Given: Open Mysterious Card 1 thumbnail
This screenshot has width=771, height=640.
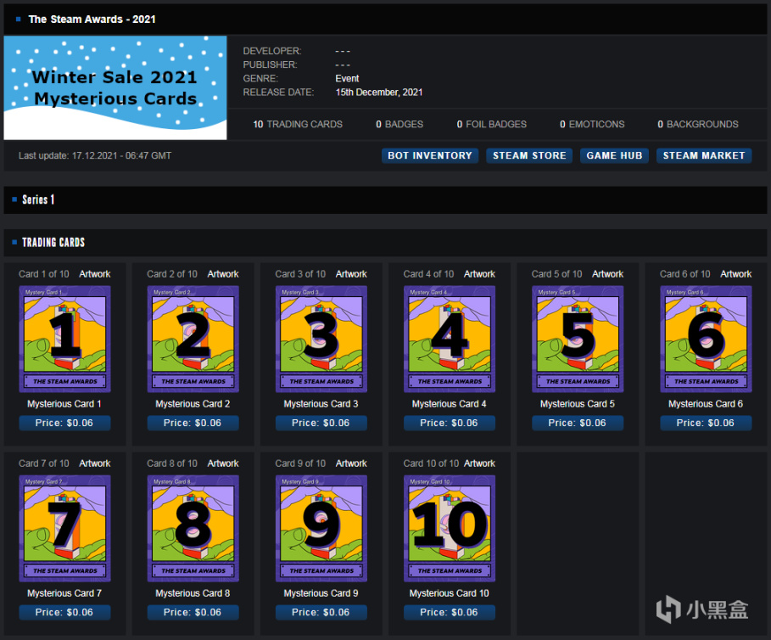Looking at the screenshot, I should tap(65, 339).
